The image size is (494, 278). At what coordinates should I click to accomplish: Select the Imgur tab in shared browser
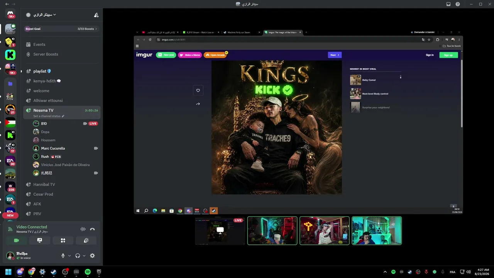[x=283, y=32]
